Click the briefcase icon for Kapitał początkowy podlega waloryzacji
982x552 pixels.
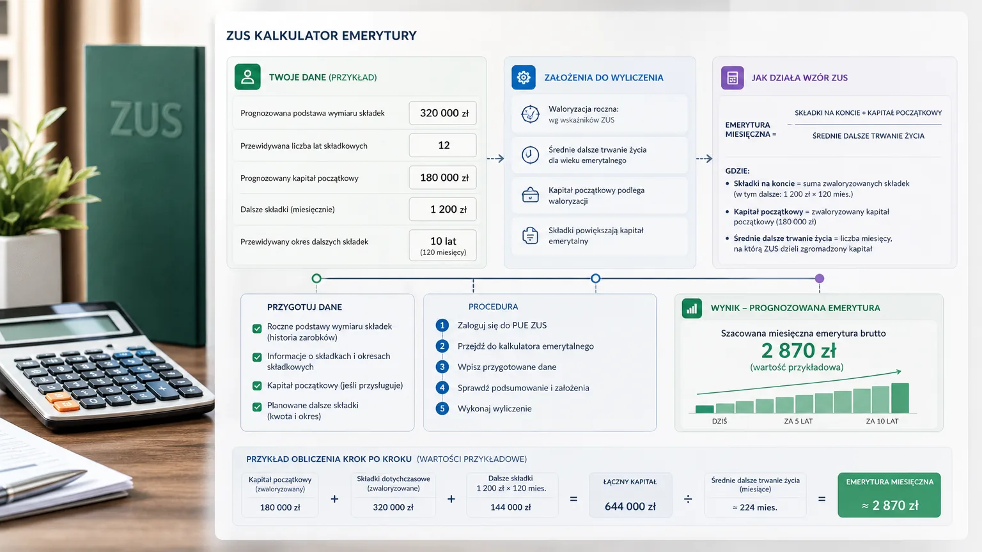(x=531, y=195)
